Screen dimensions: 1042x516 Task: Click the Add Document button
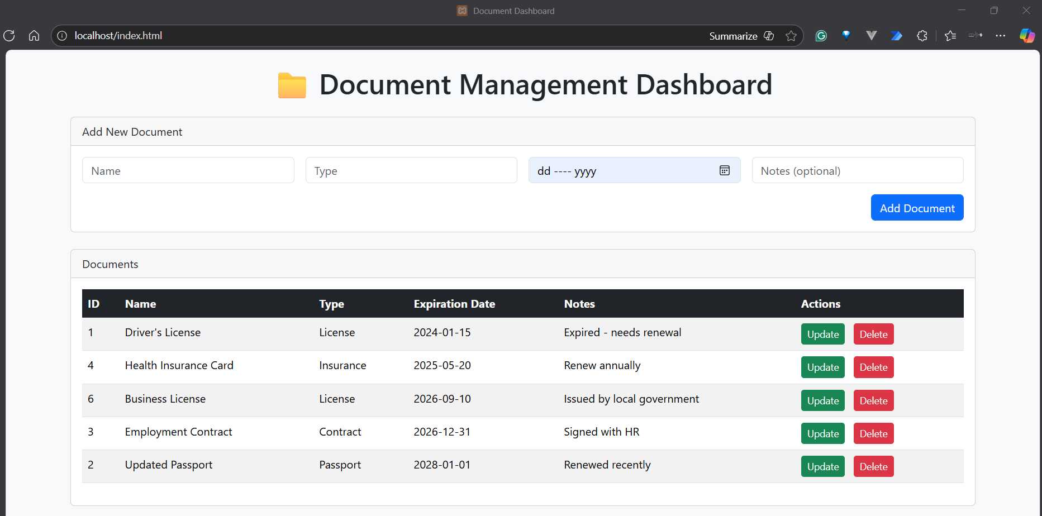tap(917, 208)
